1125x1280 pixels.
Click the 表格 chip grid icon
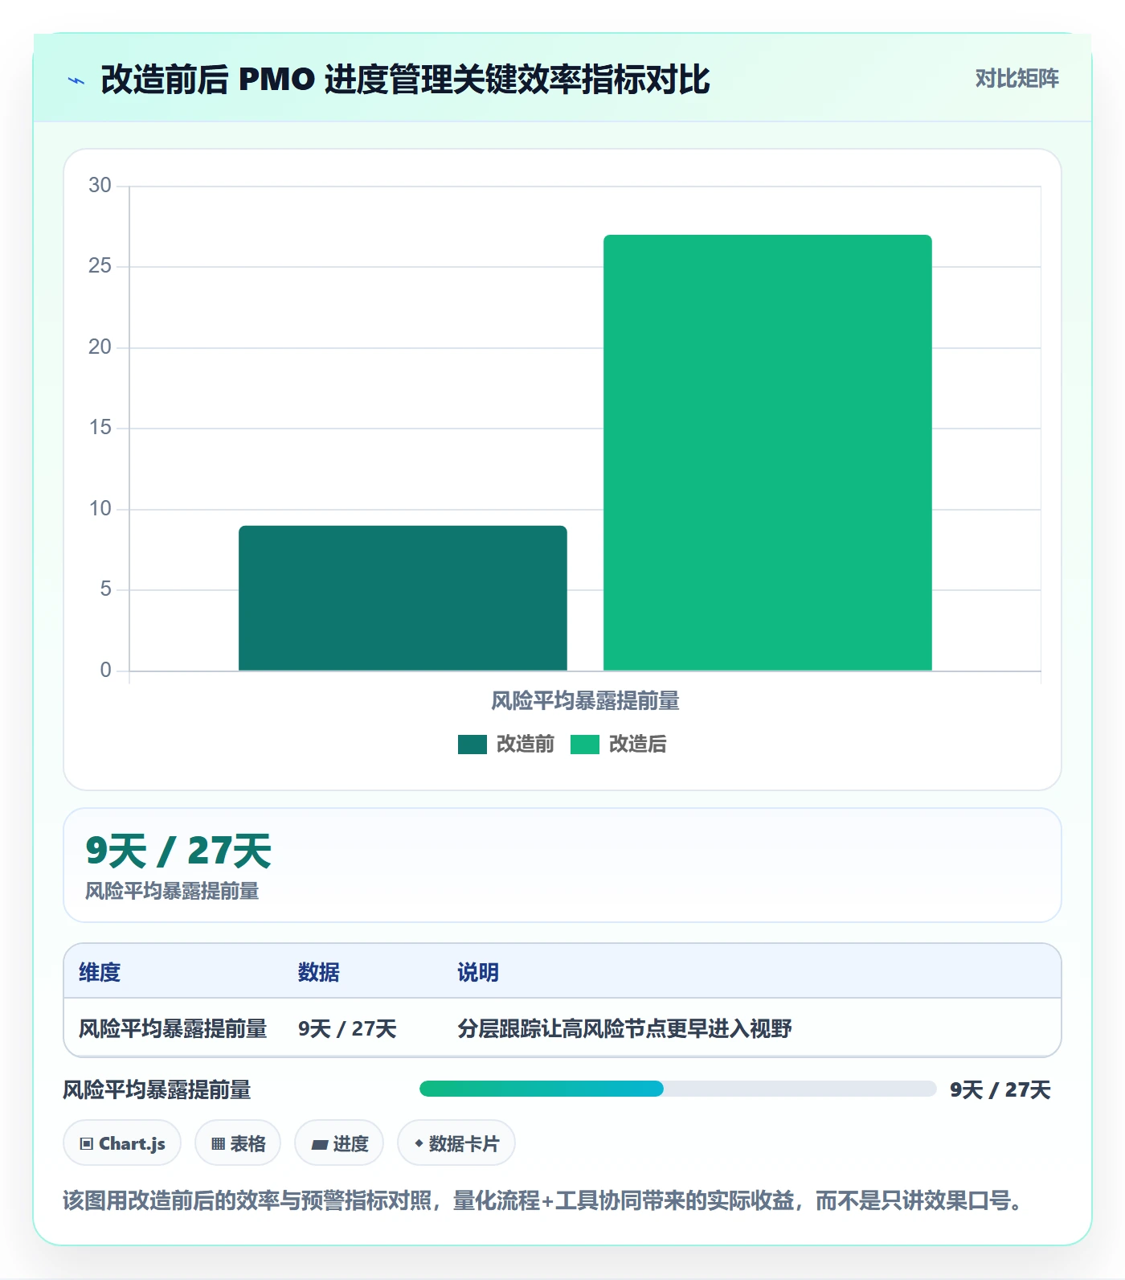tap(219, 1143)
